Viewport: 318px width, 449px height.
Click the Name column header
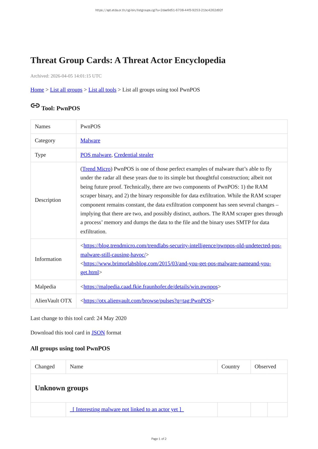coord(77,367)
